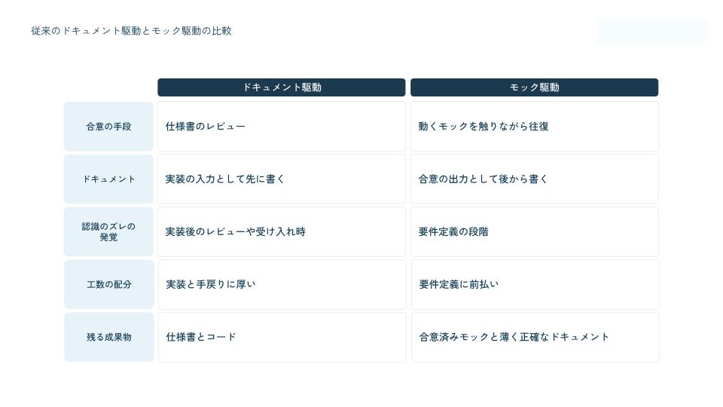
Task: Click the slide title 従来のドキュメント駆動とモック駆動の比較
Action: (x=131, y=31)
